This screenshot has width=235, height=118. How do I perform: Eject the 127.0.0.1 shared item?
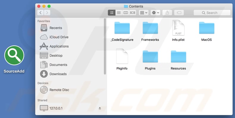click(100, 108)
